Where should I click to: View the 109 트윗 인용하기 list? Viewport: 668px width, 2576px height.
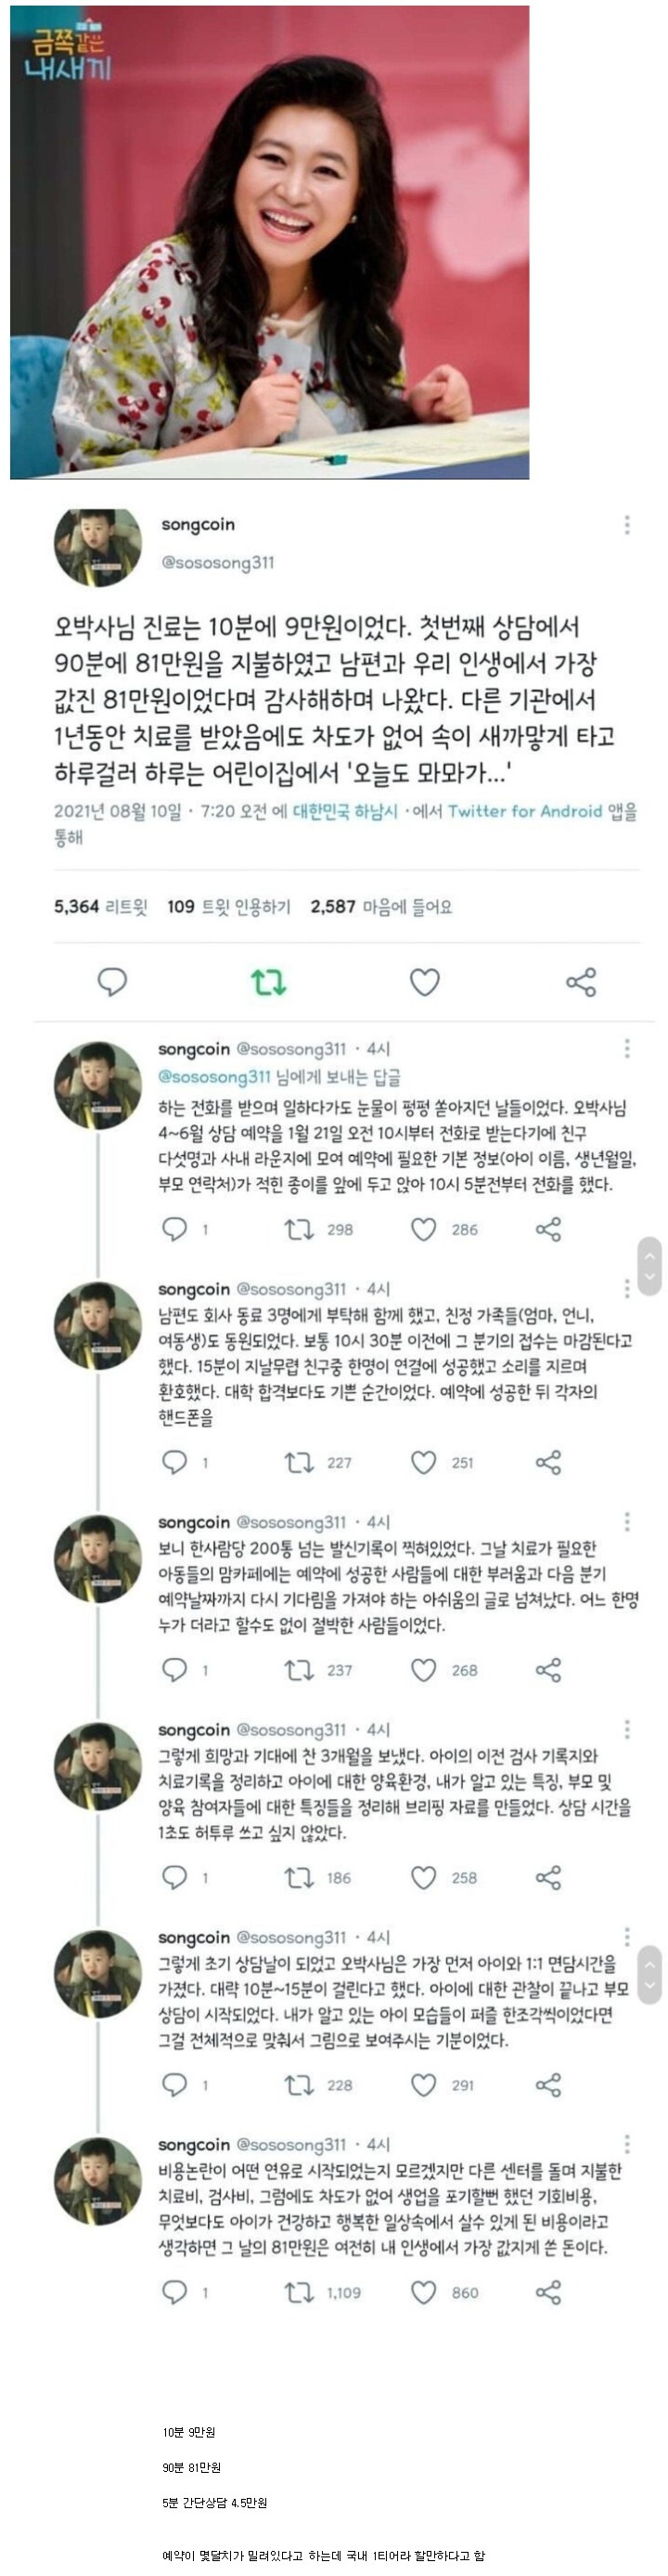click(x=228, y=907)
